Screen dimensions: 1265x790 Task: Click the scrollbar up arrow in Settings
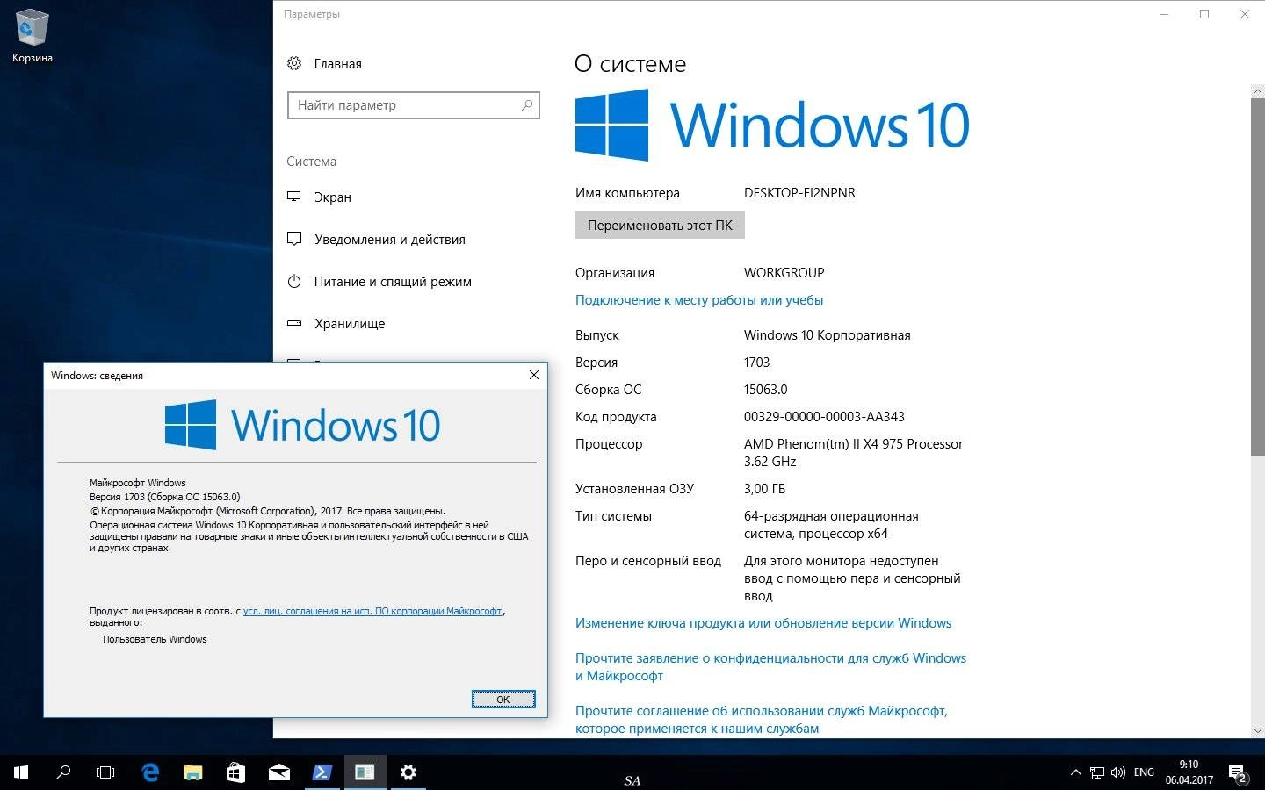coord(1257,91)
